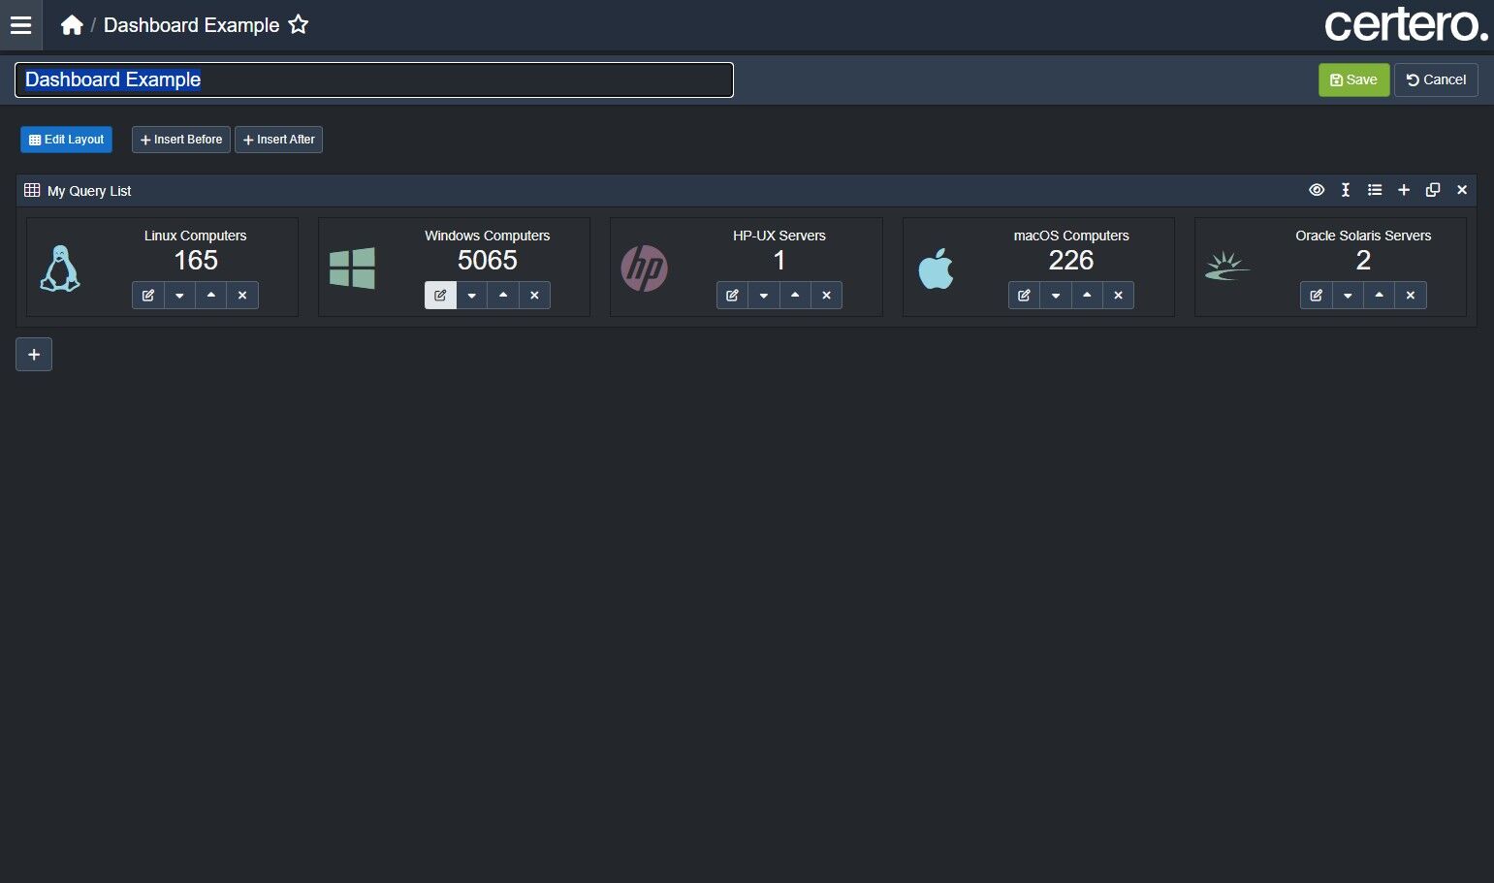Add an item with the plus icon in My Query List header
Screen dimensions: 1494x883
pyautogui.click(x=1404, y=190)
